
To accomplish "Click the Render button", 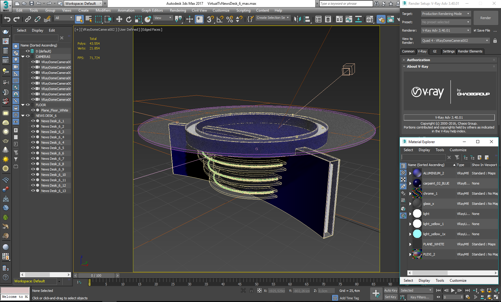I will pos(485,18).
